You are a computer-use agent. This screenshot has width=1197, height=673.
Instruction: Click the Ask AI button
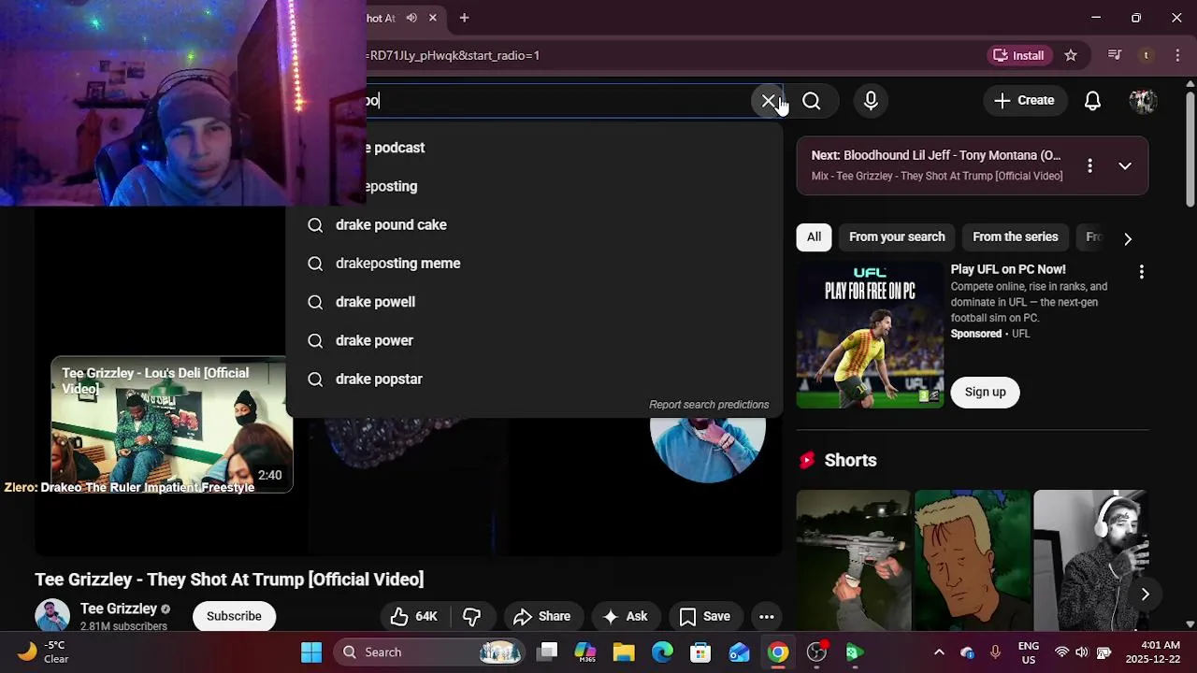click(x=626, y=616)
